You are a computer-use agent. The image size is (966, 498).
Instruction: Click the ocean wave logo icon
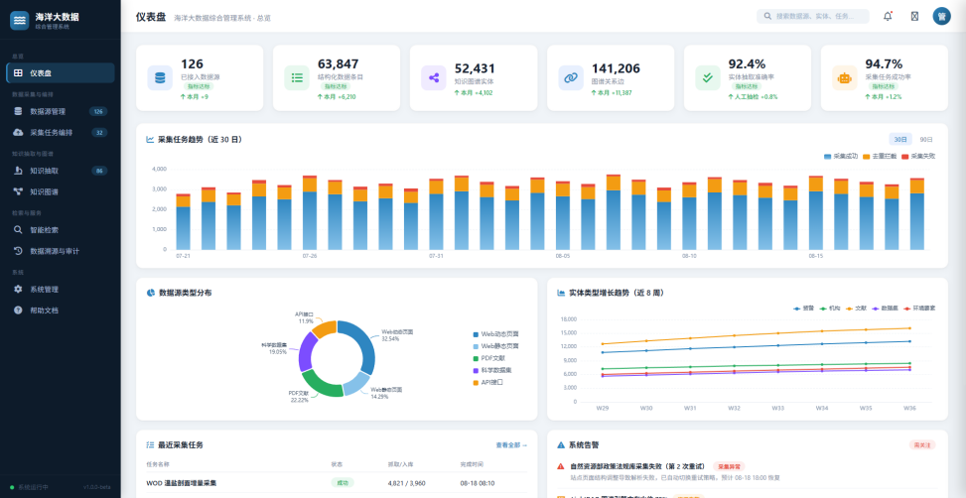(20, 20)
